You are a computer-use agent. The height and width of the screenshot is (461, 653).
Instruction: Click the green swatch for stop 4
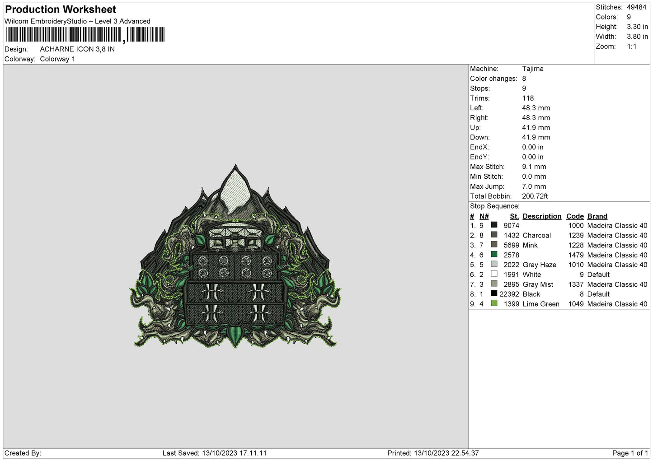pos(494,255)
